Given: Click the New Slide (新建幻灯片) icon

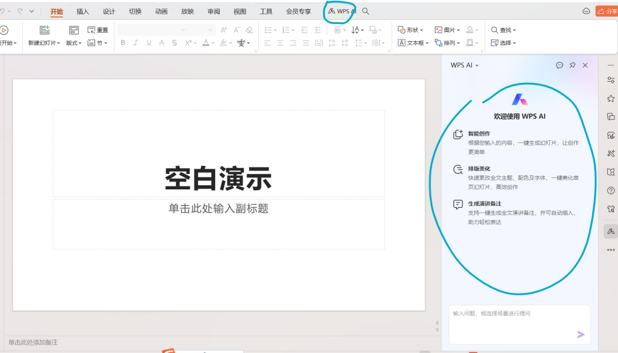Looking at the screenshot, I should point(45,30).
